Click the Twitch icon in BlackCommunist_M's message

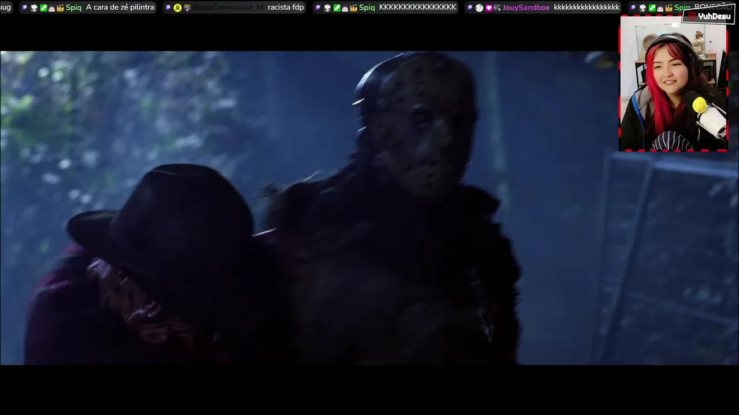coord(168,7)
